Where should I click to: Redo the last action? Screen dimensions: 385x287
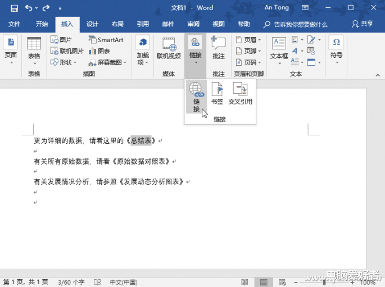point(46,8)
